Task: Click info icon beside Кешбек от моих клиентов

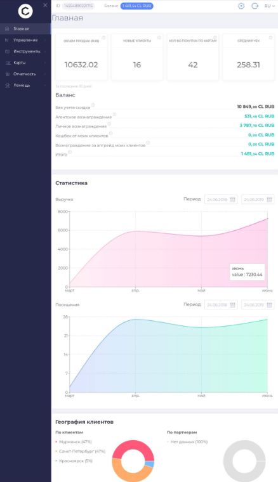Action: coord(110,133)
